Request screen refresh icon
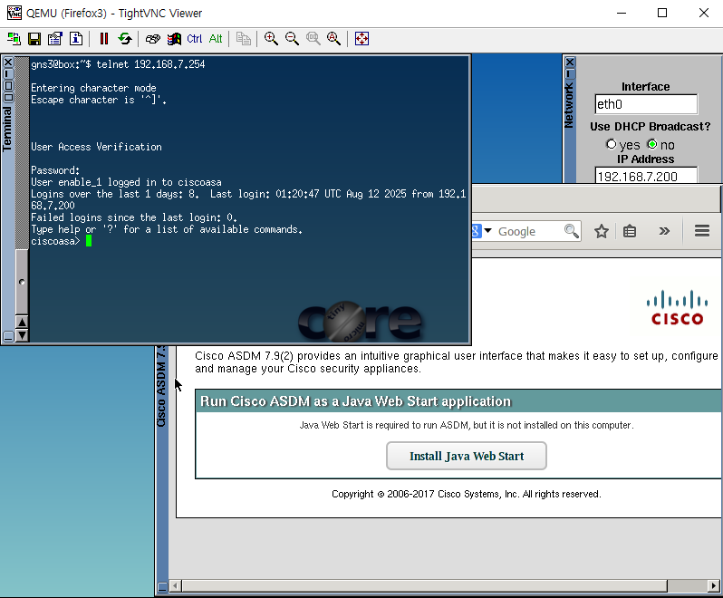 (x=124, y=39)
